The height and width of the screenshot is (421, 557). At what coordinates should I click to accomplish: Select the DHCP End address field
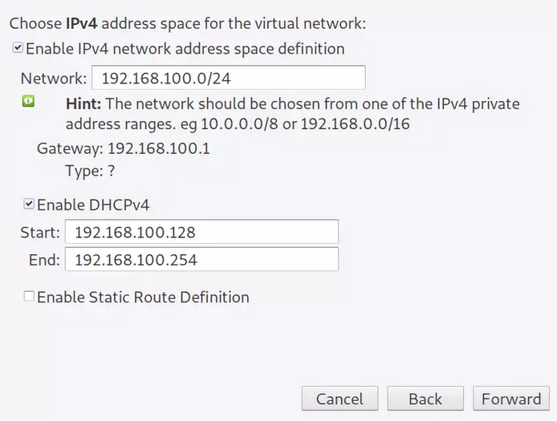coord(201,260)
